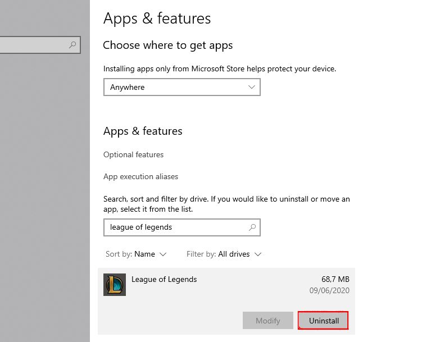Select the League of Legends entry name
The image size is (431, 342).
[164, 279]
